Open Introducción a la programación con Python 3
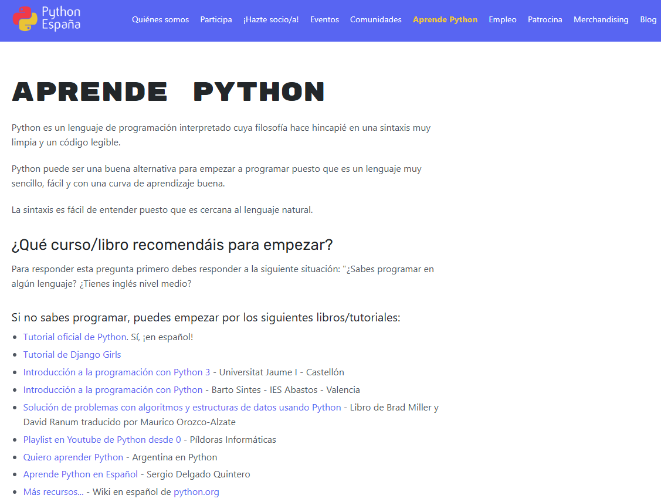The image size is (661, 502). tap(116, 372)
